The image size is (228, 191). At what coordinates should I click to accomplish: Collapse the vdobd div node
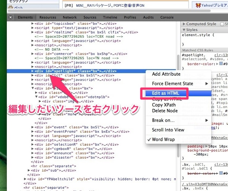36,97
